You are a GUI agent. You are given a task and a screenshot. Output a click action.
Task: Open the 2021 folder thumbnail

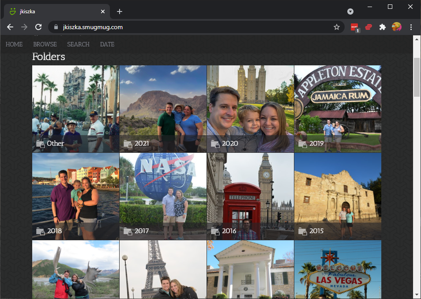[163, 109]
